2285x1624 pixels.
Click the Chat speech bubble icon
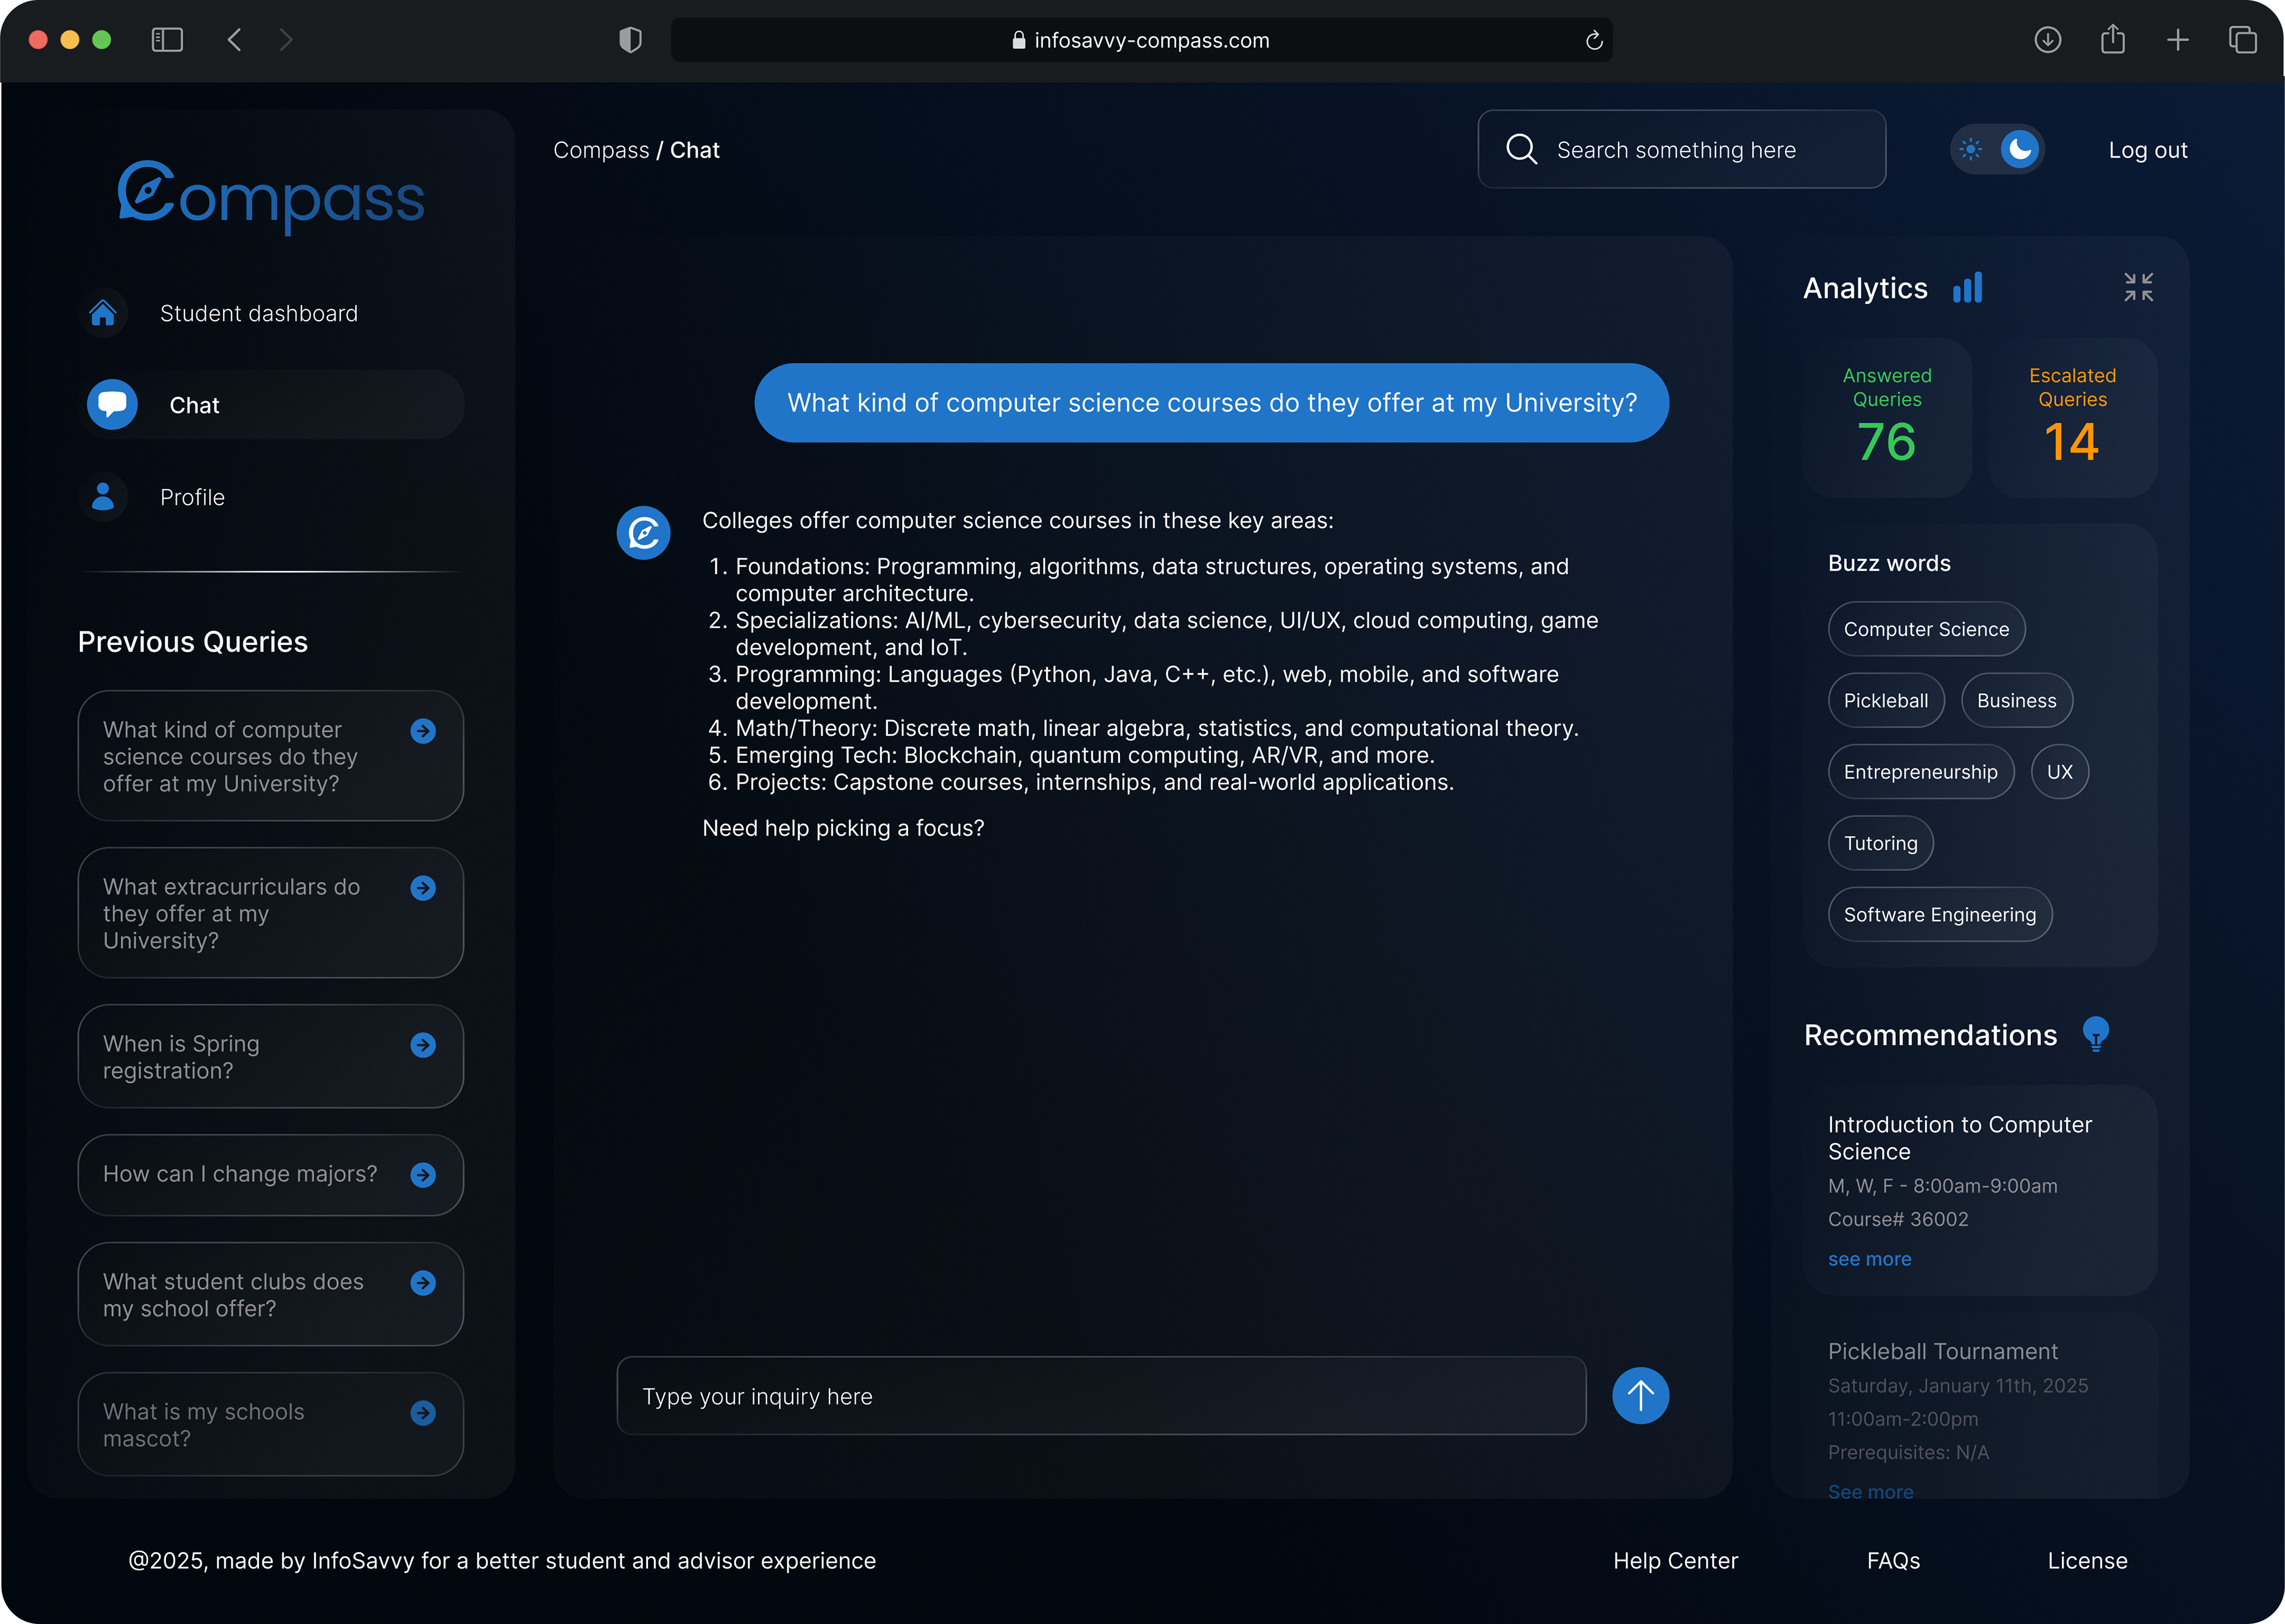coord(112,405)
